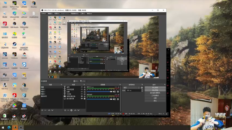Click the audio mixer vertical scrollbar

tap(121, 99)
